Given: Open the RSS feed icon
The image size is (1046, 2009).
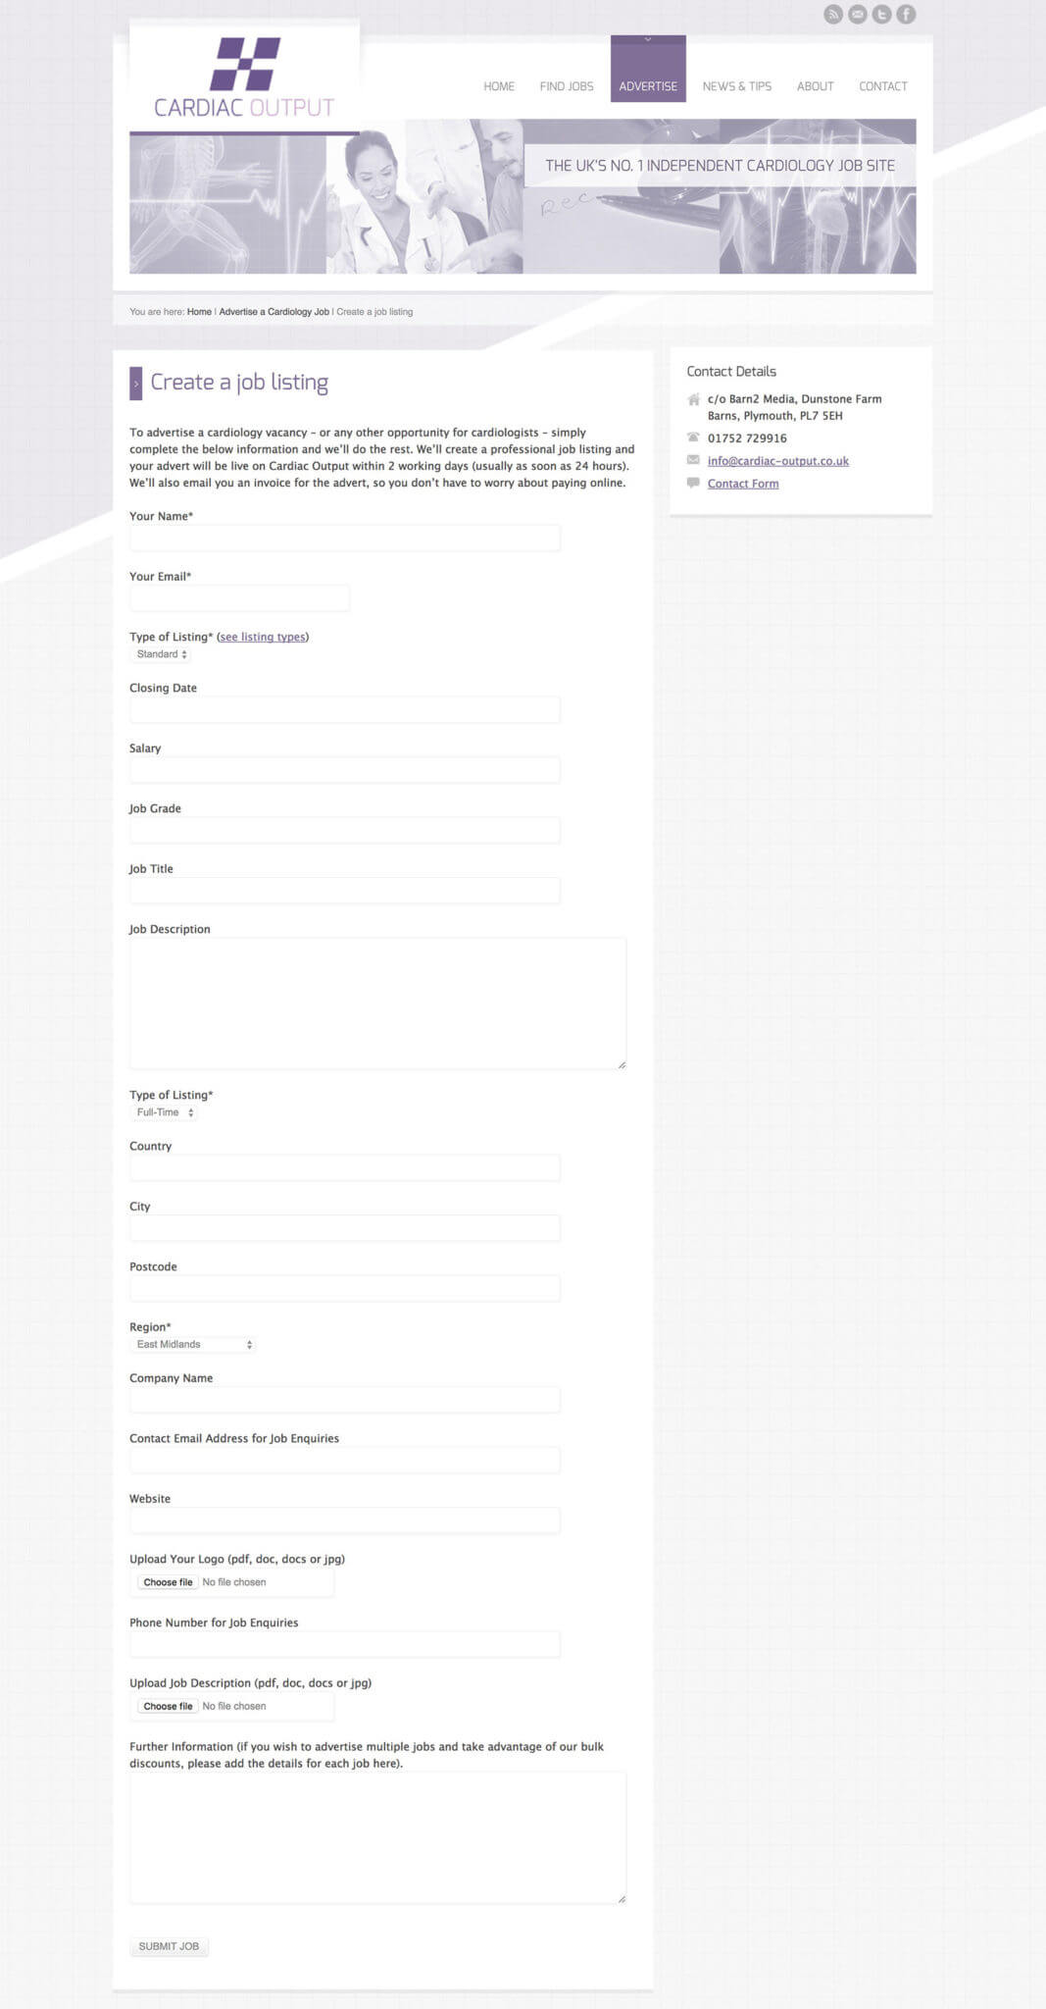Looking at the screenshot, I should (833, 14).
